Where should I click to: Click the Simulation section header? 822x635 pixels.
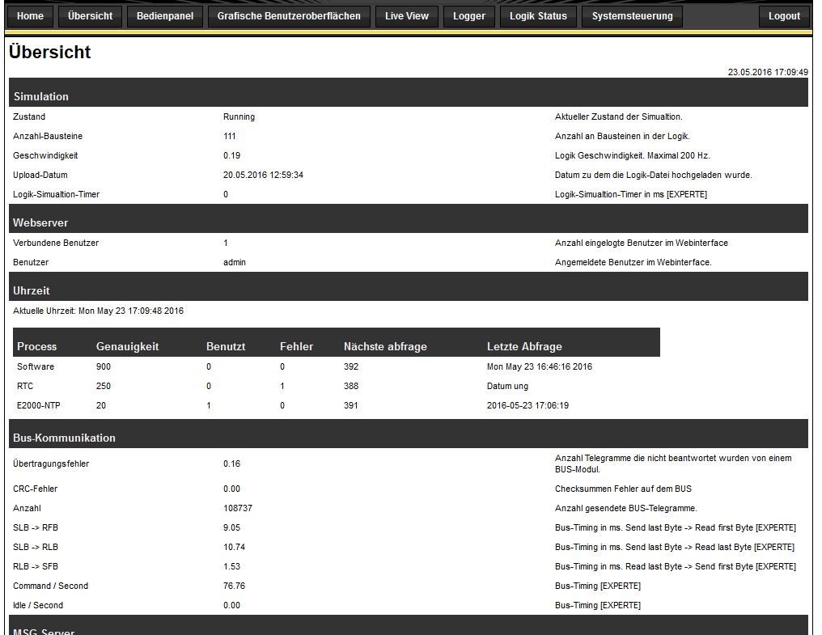click(x=41, y=96)
